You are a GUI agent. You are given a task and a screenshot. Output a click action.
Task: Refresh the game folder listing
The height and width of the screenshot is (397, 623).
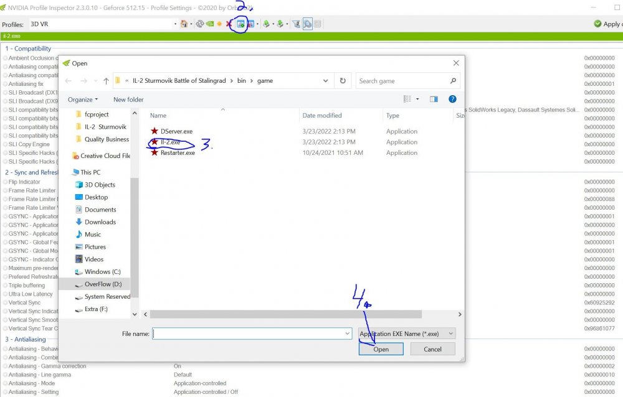[343, 81]
